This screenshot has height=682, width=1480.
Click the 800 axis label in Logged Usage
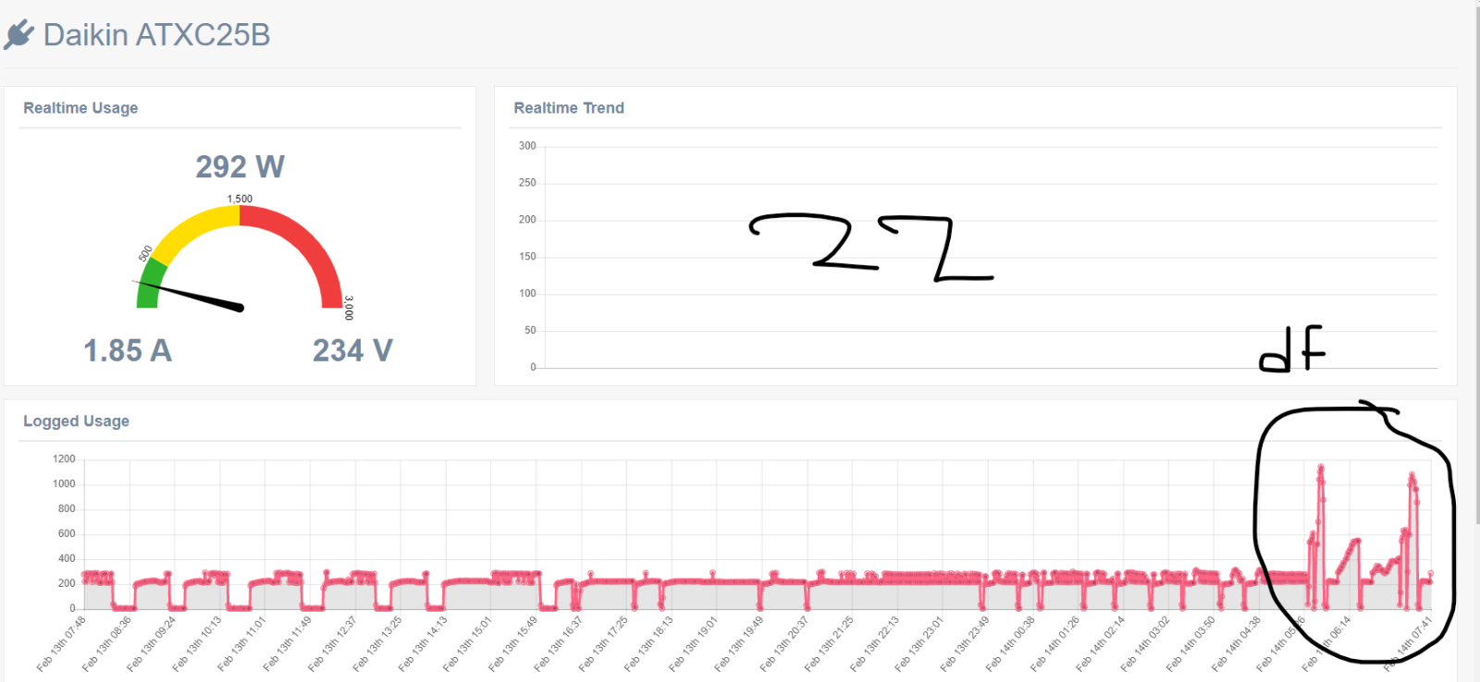(x=67, y=509)
